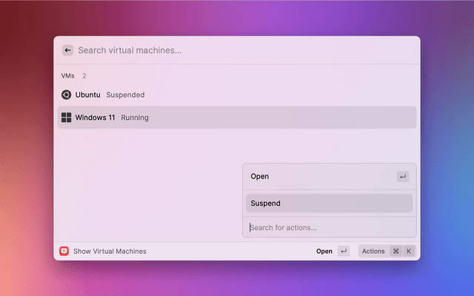The height and width of the screenshot is (296, 474).
Task: Click the Ubuntu logo icon
Action: tap(66, 95)
